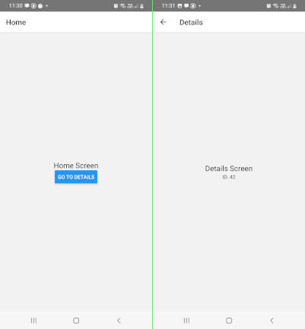
Task: Tap the GO TO DETAILS button
Action: click(76, 177)
